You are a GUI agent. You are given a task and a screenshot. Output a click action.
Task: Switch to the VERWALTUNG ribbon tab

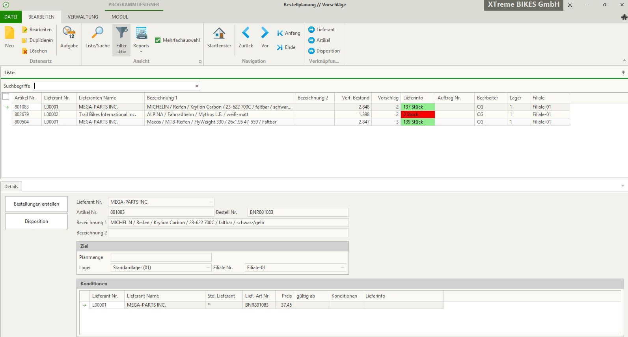(x=83, y=17)
